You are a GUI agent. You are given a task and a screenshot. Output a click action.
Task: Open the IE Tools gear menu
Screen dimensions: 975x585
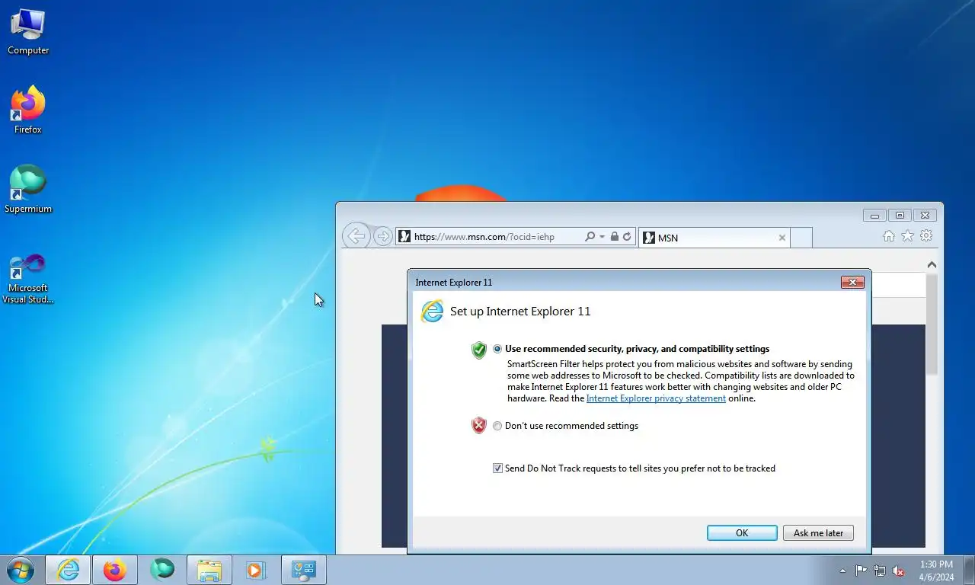tap(926, 236)
